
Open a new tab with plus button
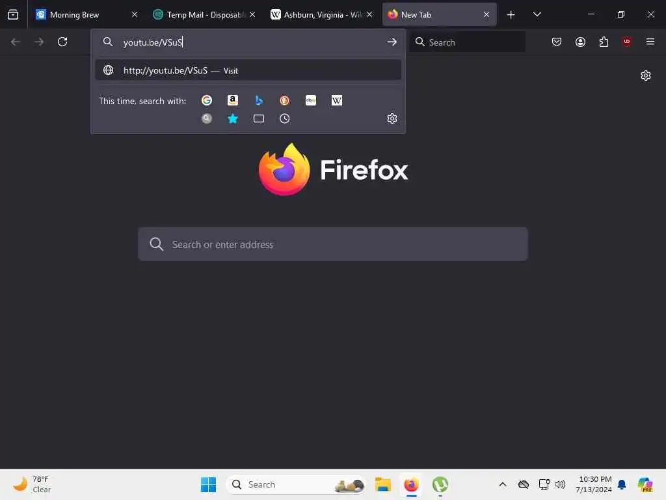[511, 15]
